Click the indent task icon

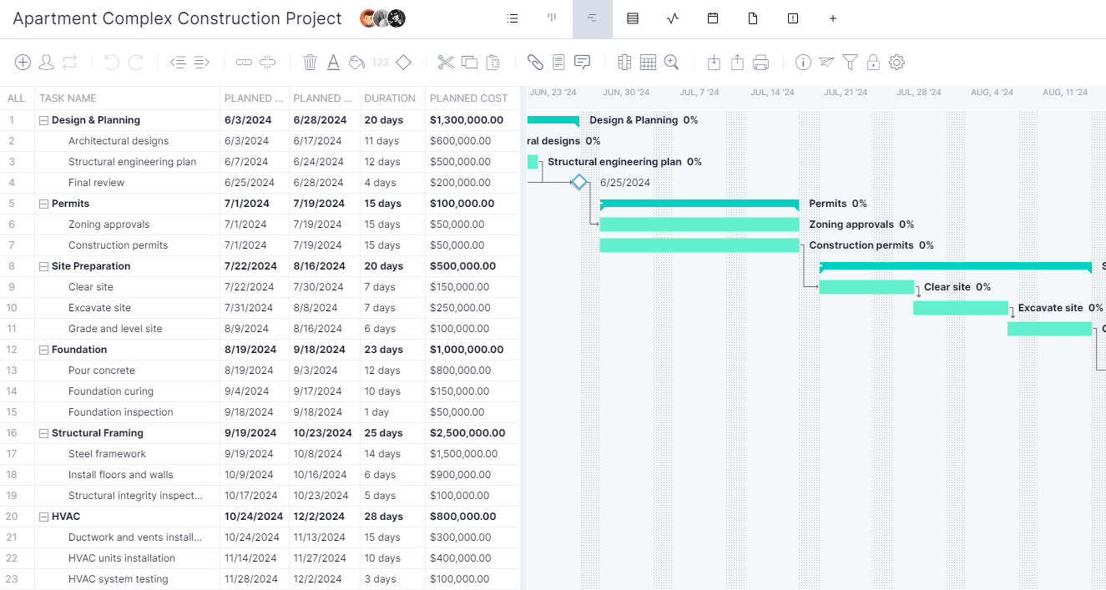tap(201, 62)
